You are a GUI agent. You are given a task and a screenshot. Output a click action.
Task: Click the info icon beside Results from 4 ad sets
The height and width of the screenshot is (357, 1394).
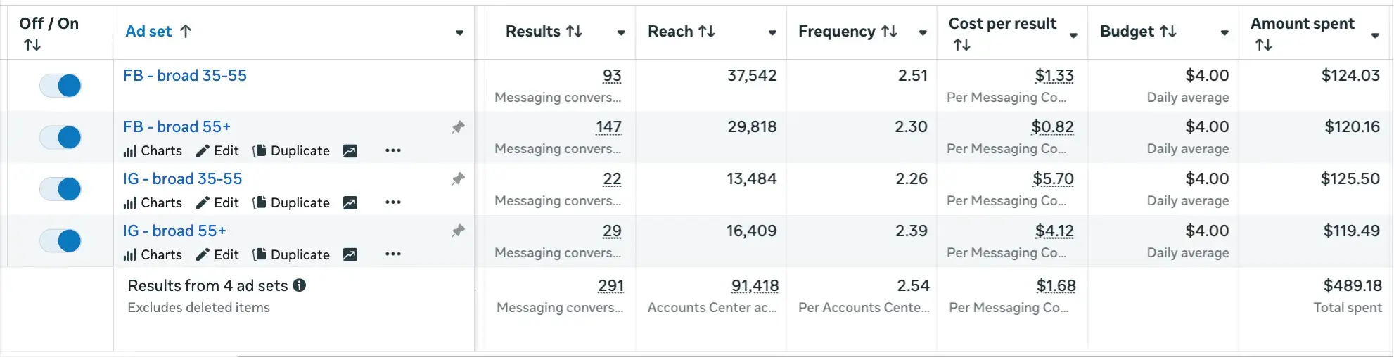(x=300, y=285)
